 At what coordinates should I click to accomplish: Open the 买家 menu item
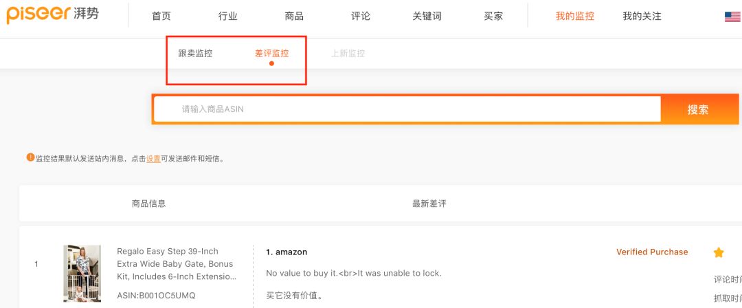493,16
